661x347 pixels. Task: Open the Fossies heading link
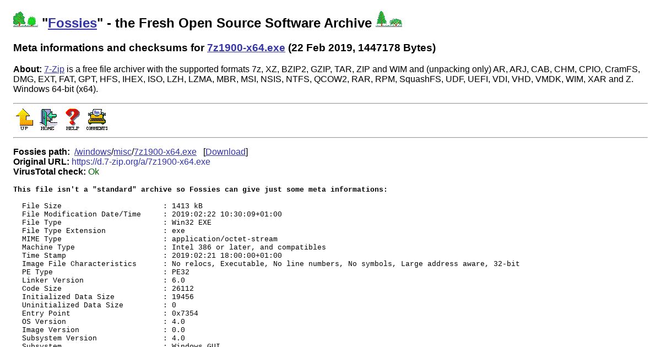click(x=72, y=23)
